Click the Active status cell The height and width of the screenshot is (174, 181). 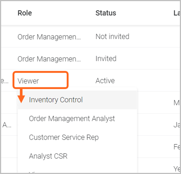tap(105, 81)
